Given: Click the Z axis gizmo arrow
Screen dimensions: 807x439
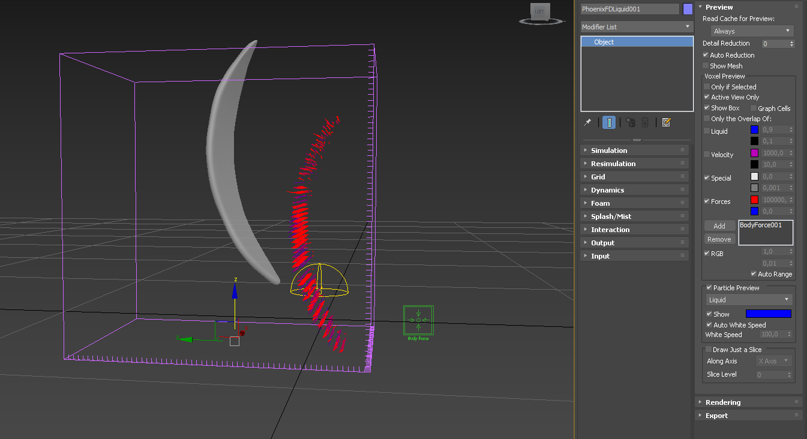Looking at the screenshot, I should pyautogui.click(x=235, y=291).
